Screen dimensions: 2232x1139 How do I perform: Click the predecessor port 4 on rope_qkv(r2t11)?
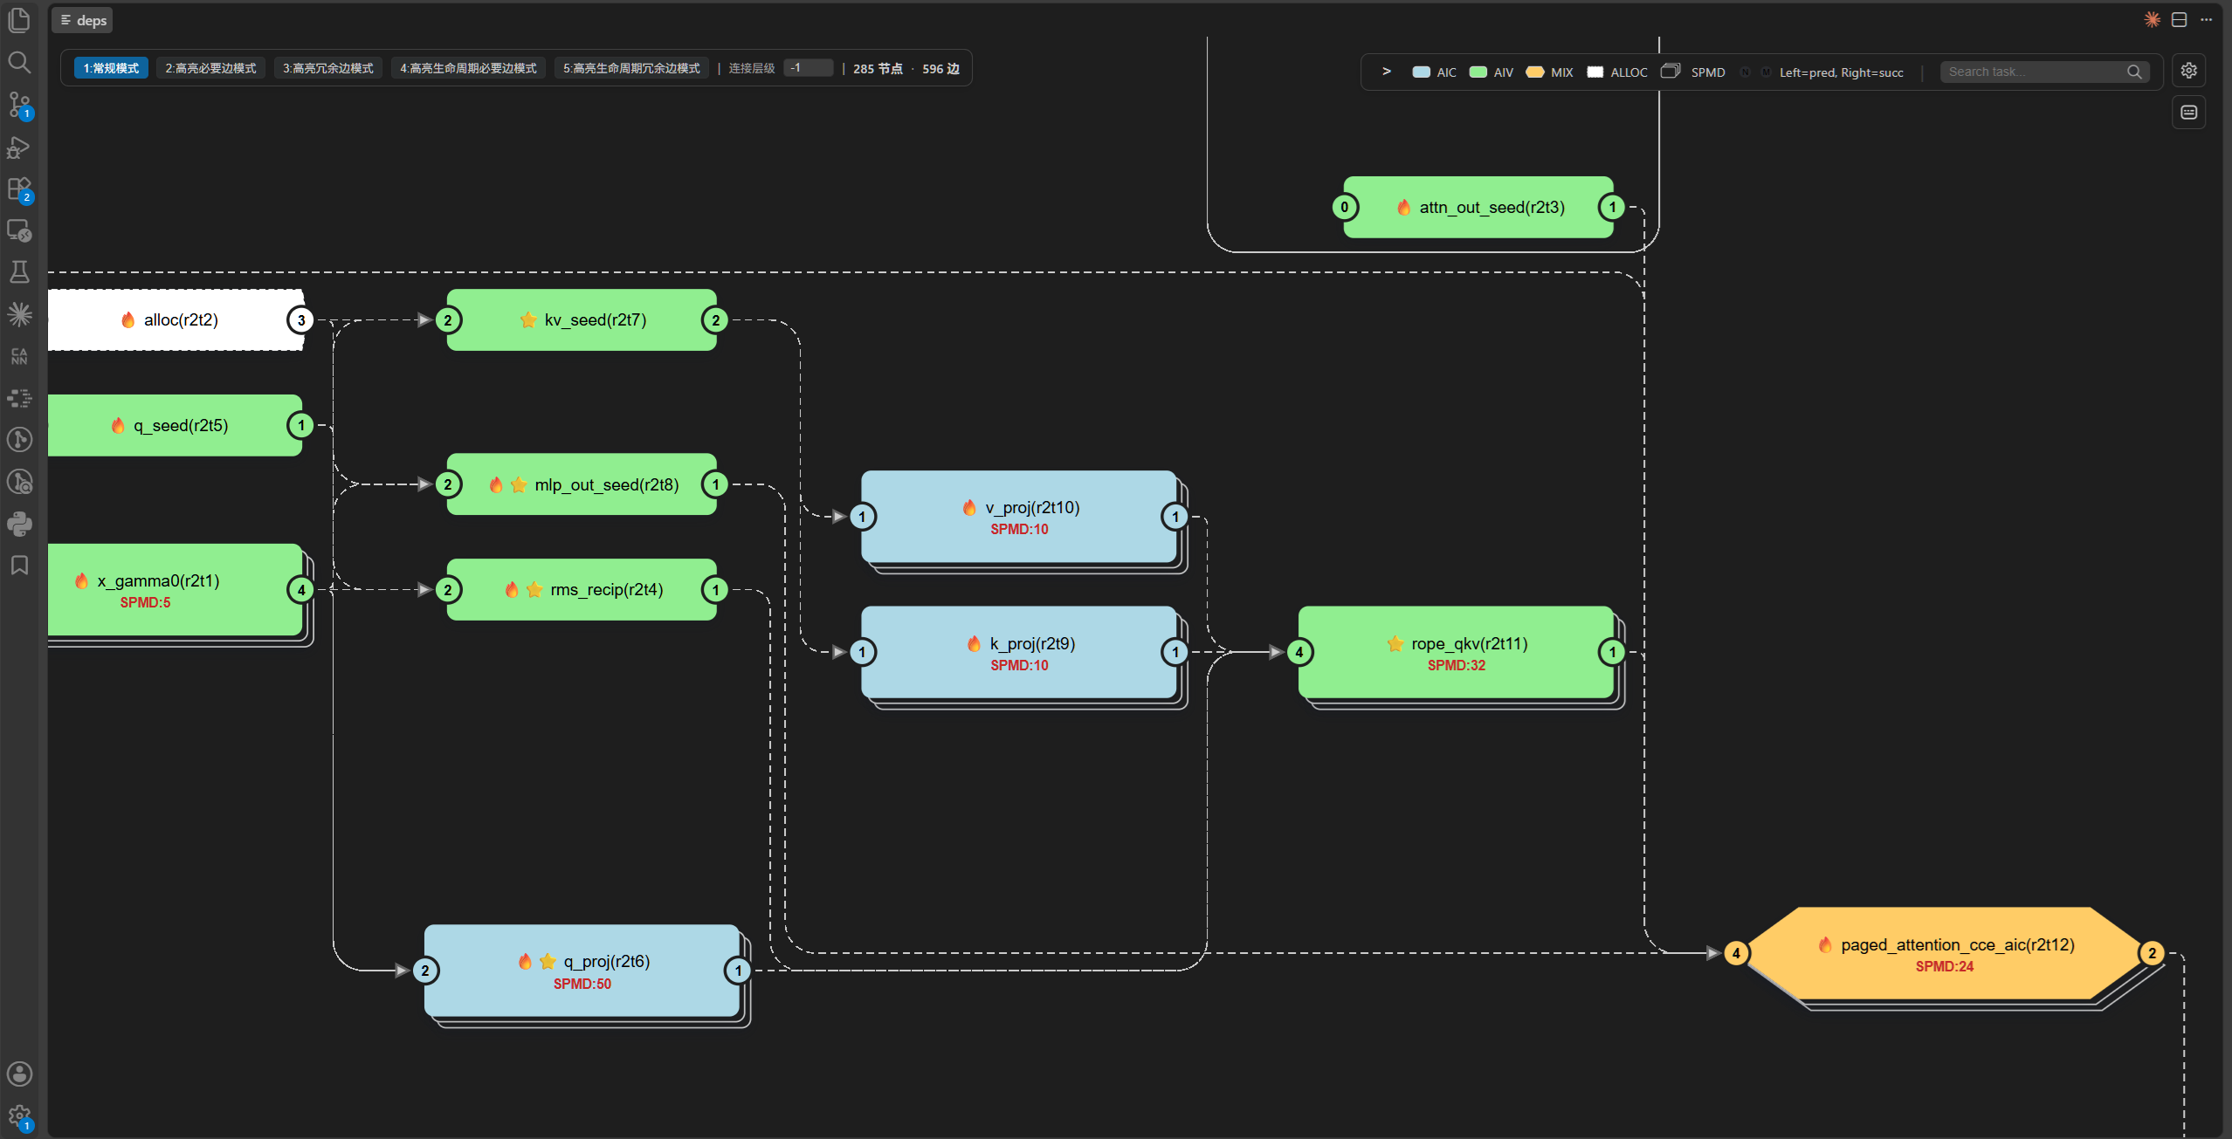1299,652
